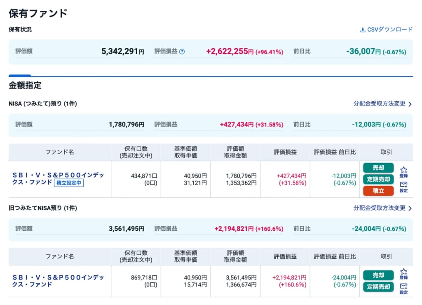Click the 積立設定中 badge
The width and height of the screenshot is (422, 305).
coord(69,183)
